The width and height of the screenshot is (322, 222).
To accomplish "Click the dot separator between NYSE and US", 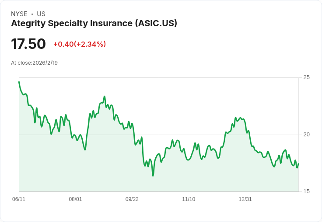I will pos(32,14).
